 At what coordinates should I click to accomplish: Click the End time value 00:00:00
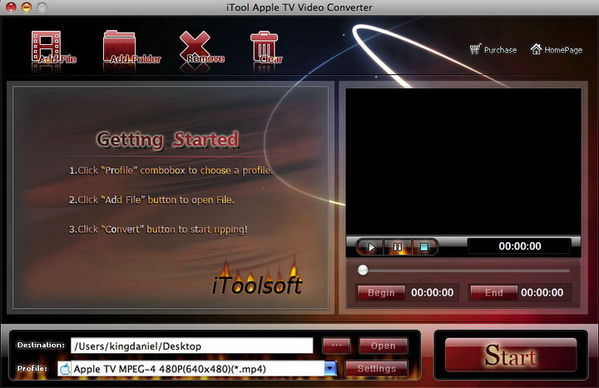coord(542,293)
